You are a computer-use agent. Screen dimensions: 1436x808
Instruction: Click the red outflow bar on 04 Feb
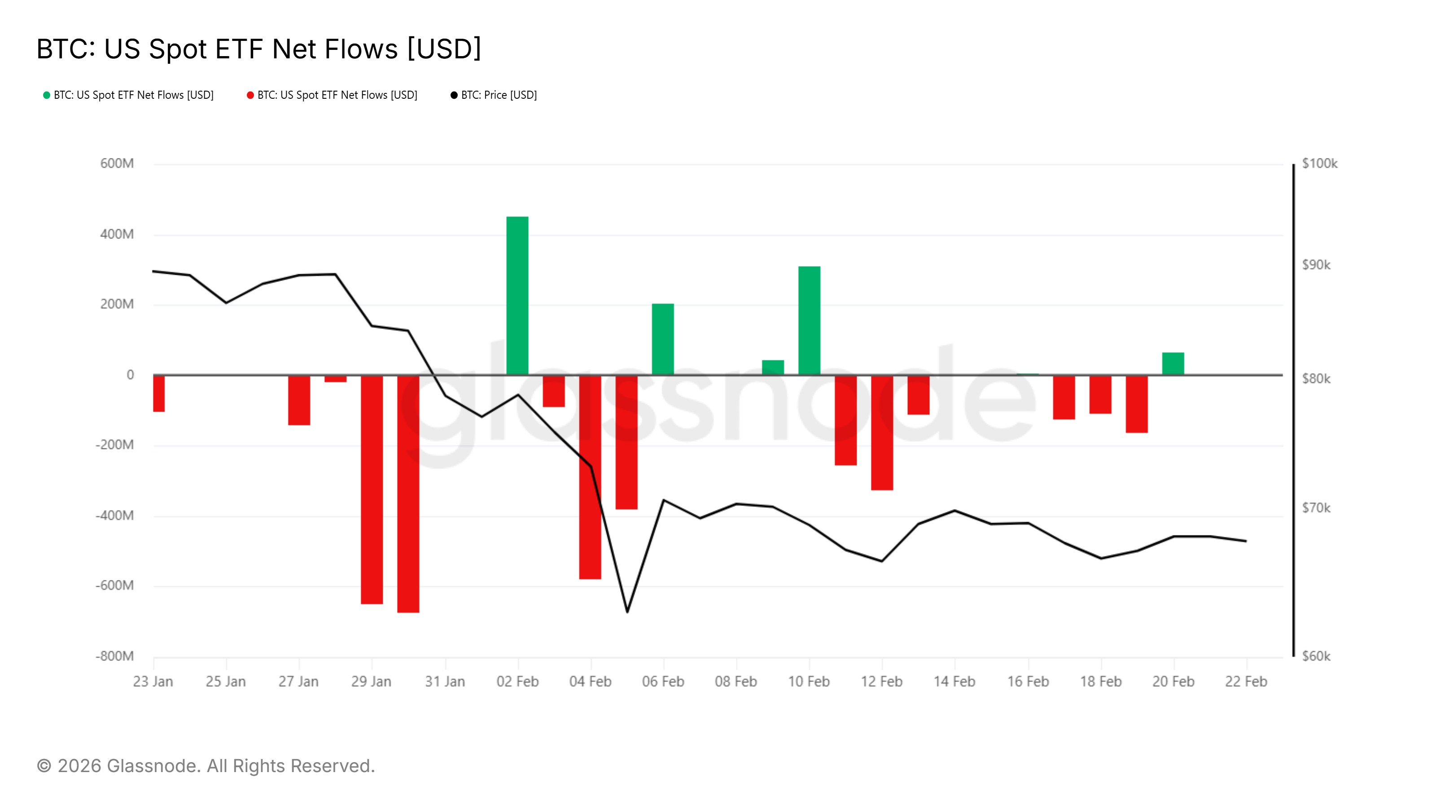pos(590,477)
